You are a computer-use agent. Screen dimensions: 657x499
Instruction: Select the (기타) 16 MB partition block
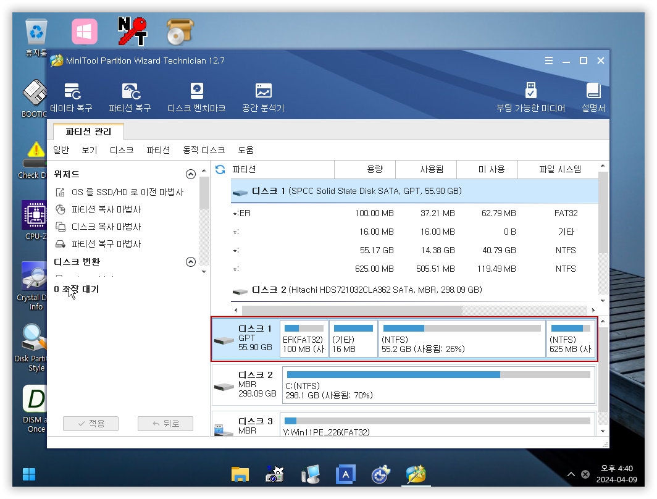[x=354, y=339]
